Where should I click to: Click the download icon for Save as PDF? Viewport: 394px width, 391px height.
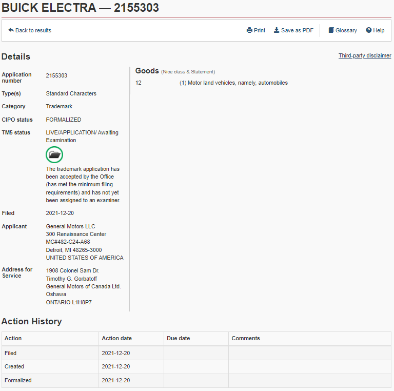point(277,30)
